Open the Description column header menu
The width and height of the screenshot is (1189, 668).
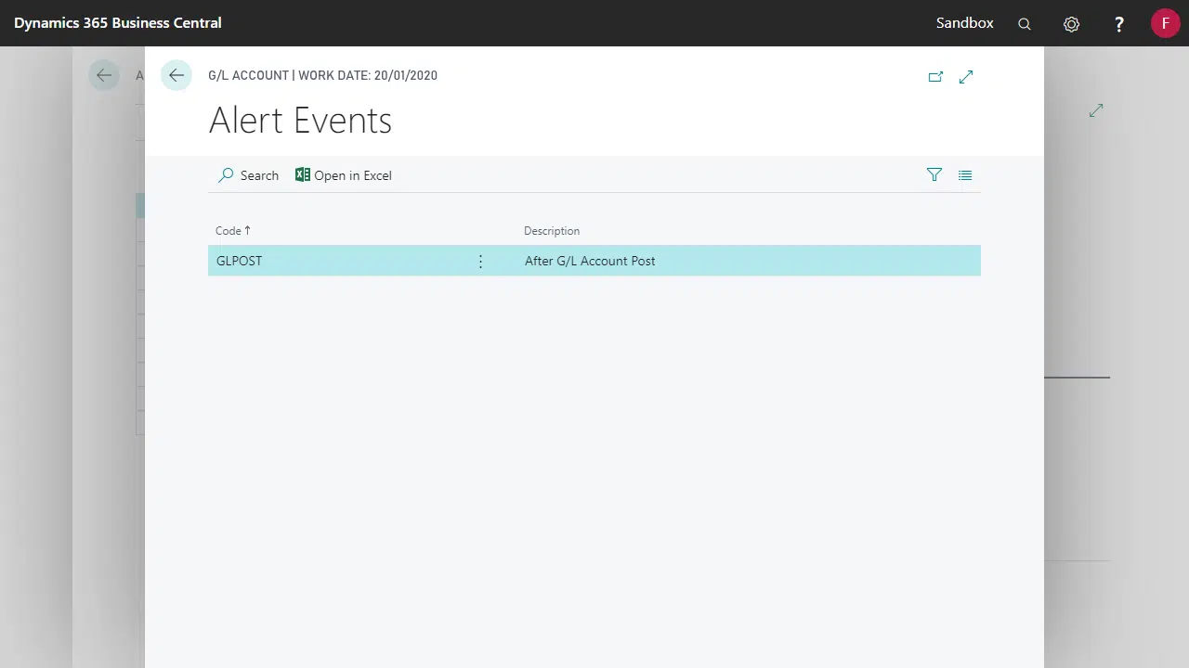tap(552, 231)
